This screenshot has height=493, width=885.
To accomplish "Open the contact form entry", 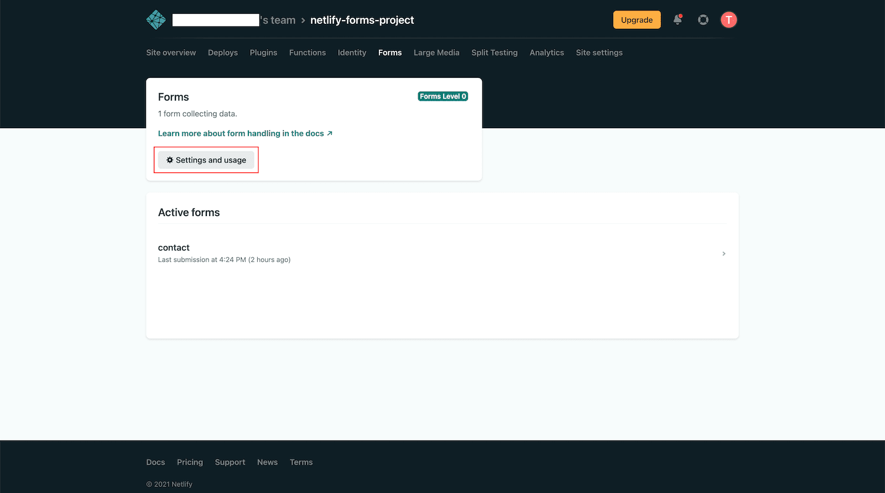I will pyautogui.click(x=174, y=248).
